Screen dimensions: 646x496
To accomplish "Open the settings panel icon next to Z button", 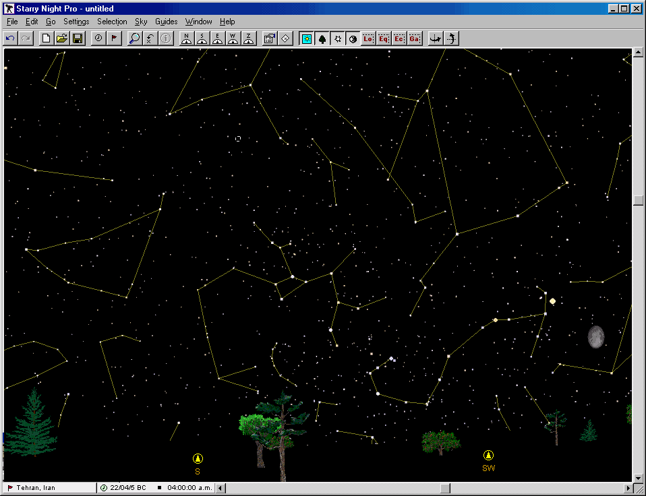I will [x=270, y=38].
